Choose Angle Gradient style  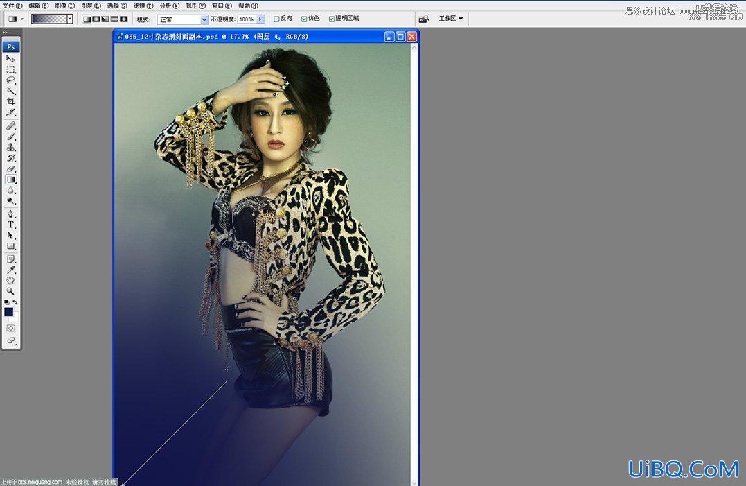105,19
